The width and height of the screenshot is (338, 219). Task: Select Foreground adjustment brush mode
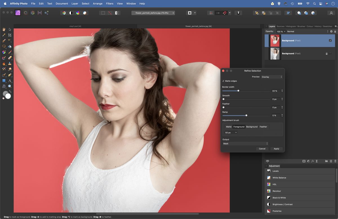(239, 127)
